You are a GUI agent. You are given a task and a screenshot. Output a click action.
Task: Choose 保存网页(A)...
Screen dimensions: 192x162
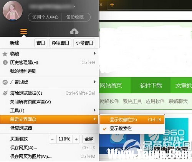49,148
